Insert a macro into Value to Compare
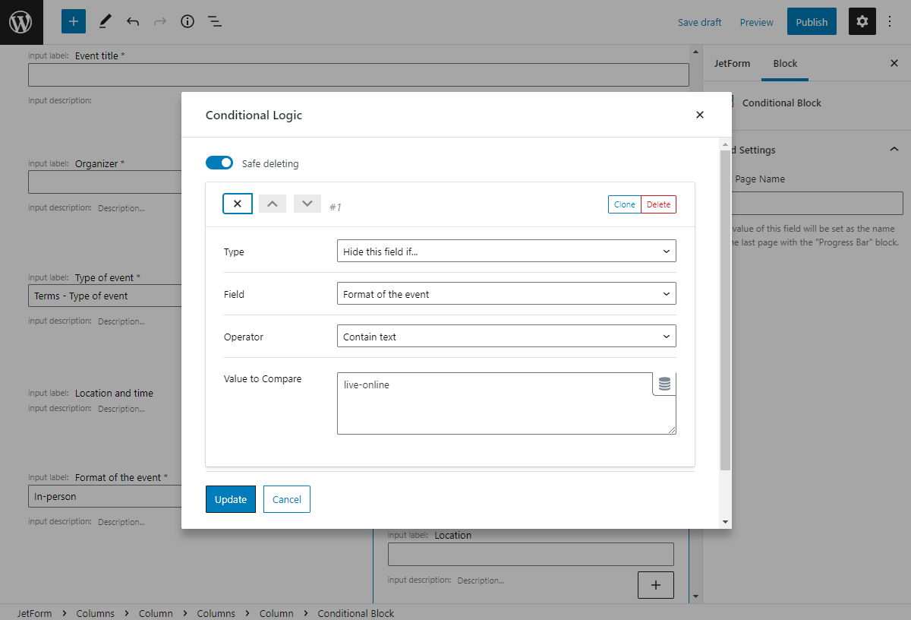911x620 pixels. [x=664, y=384]
